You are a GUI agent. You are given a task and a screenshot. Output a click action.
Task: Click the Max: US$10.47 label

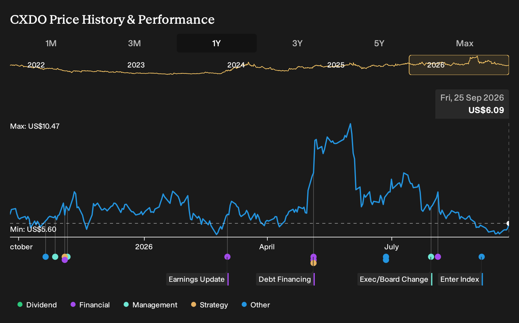[x=35, y=126]
